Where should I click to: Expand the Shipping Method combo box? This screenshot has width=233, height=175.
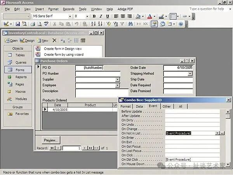click(x=190, y=73)
